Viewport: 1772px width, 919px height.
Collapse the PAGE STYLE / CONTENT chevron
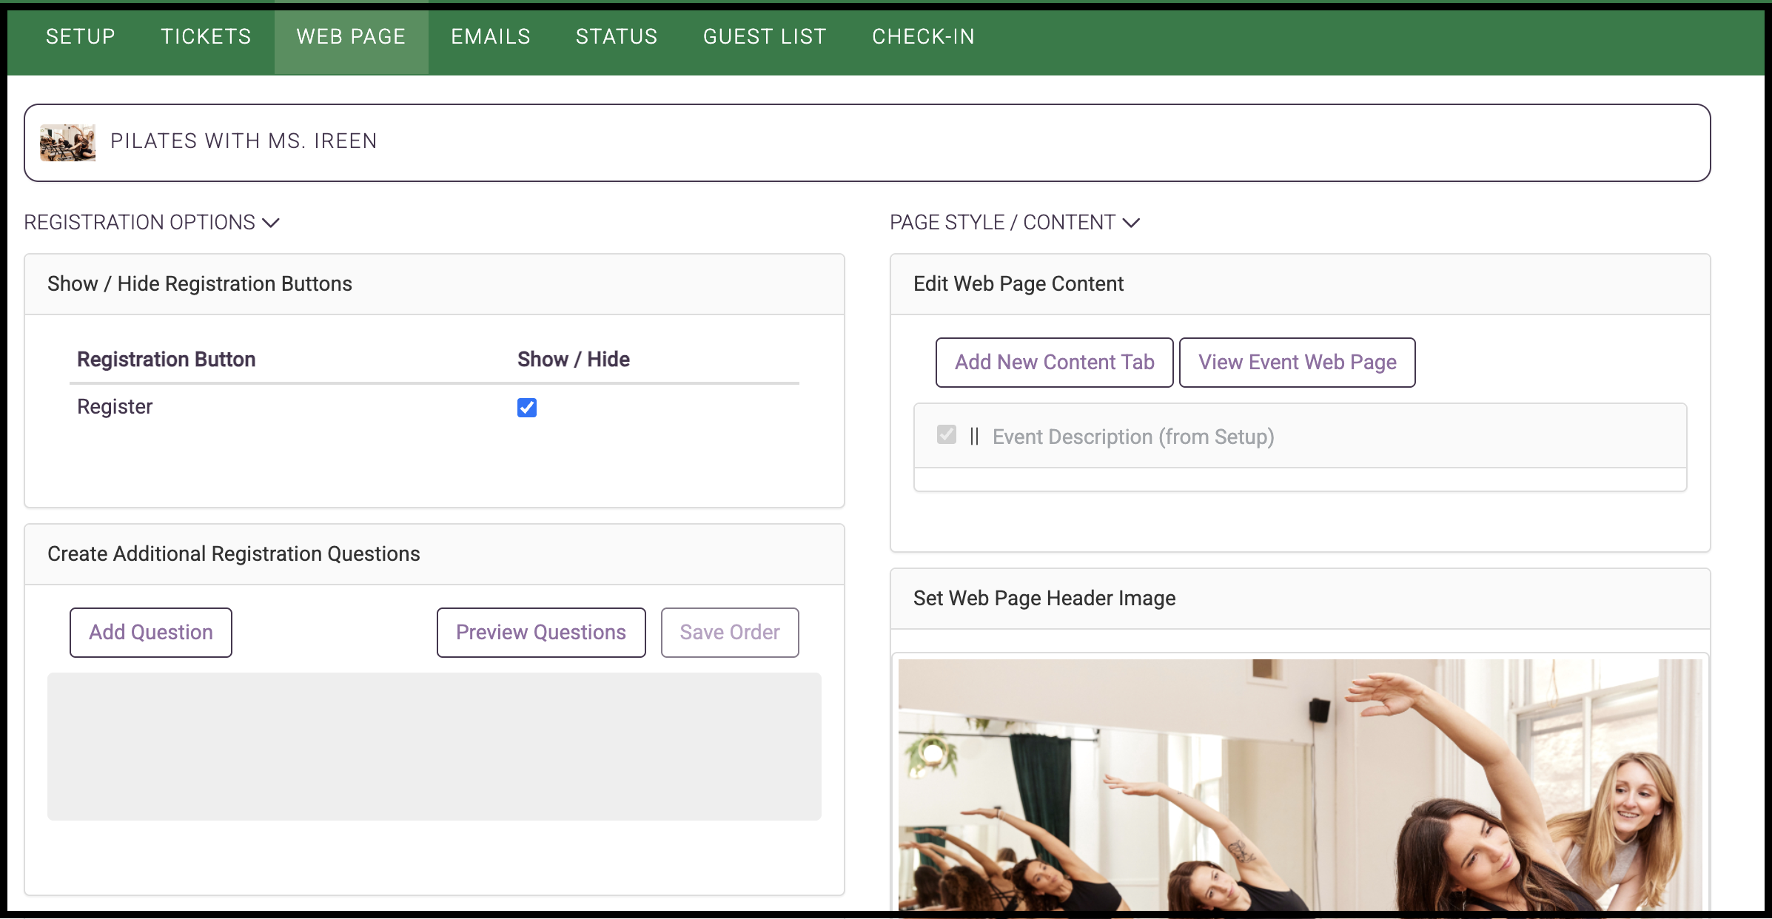pyautogui.click(x=1131, y=223)
